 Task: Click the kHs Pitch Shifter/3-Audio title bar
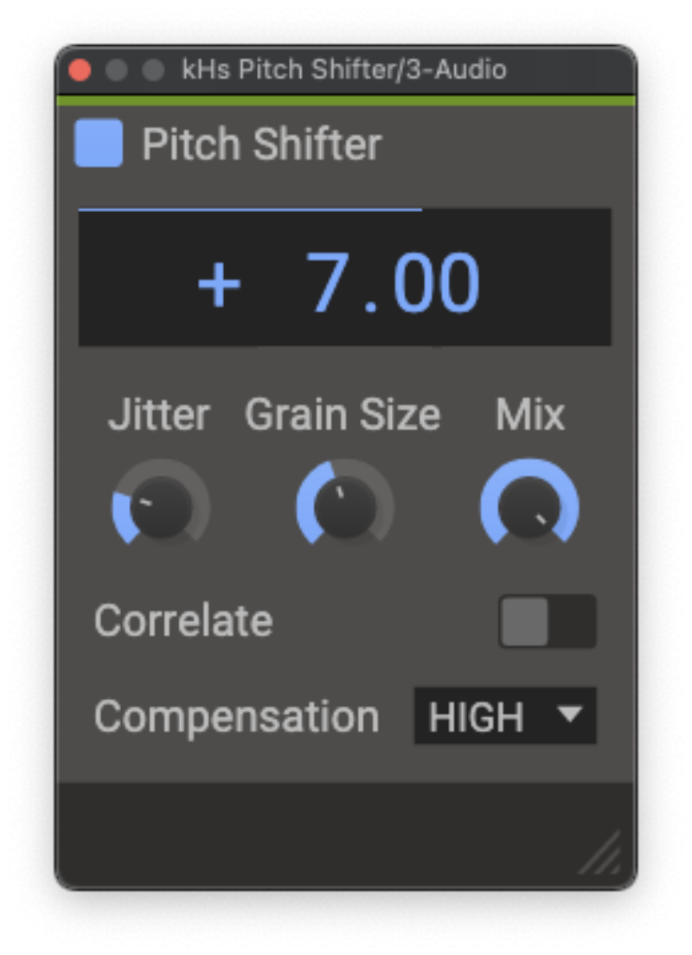[x=344, y=70]
